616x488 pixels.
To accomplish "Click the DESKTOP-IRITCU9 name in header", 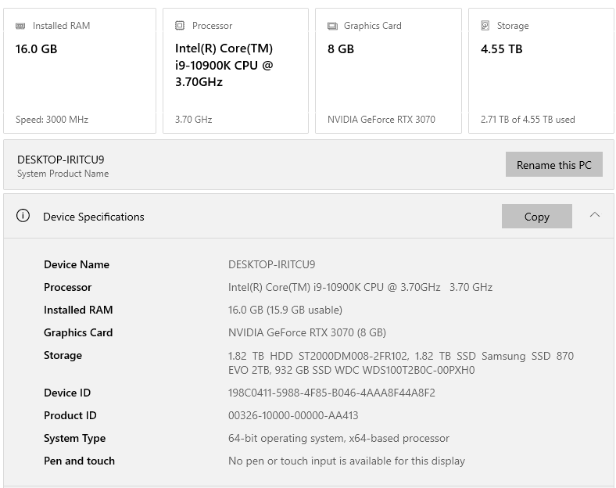I will tap(60, 160).
